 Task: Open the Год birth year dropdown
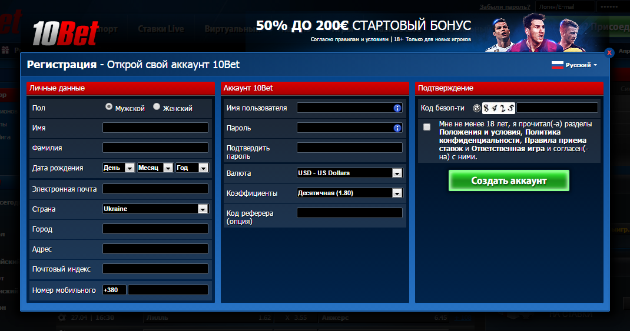192,168
